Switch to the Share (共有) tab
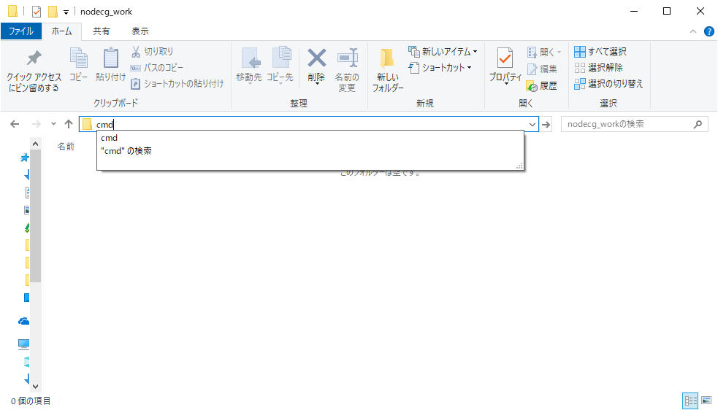This screenshot has width=718, height=410. click(102, 31)
